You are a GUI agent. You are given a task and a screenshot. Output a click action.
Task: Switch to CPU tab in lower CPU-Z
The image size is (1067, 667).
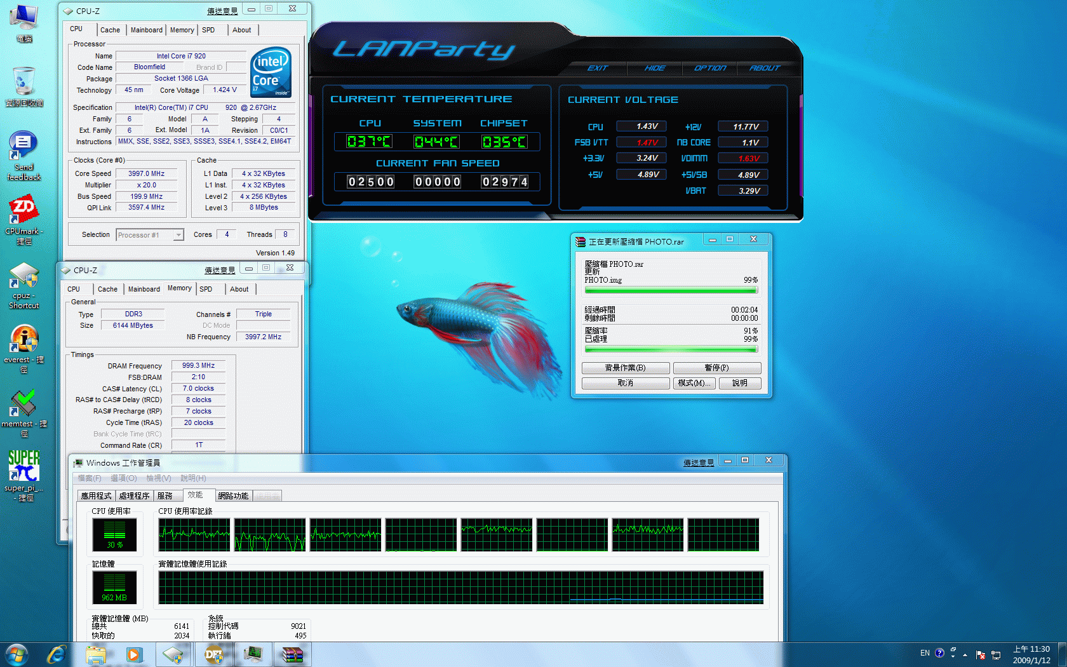tap(74, 289)
